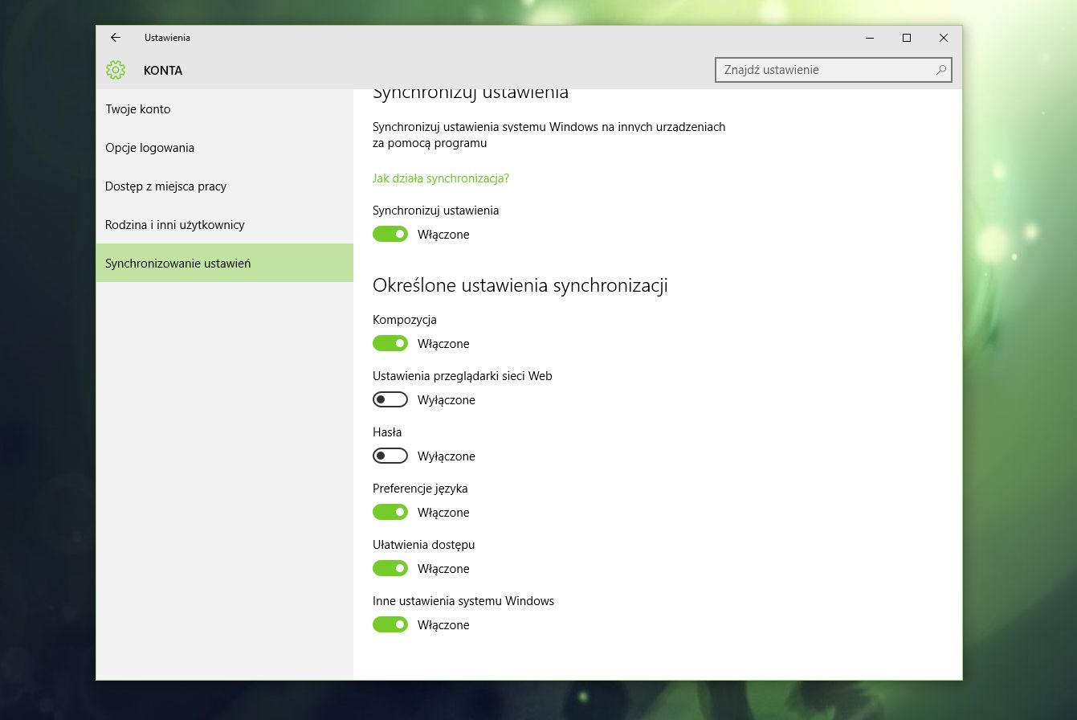
Task: Turn off the Kompozycja sync toggle
Action: click(x=390, y=343)
